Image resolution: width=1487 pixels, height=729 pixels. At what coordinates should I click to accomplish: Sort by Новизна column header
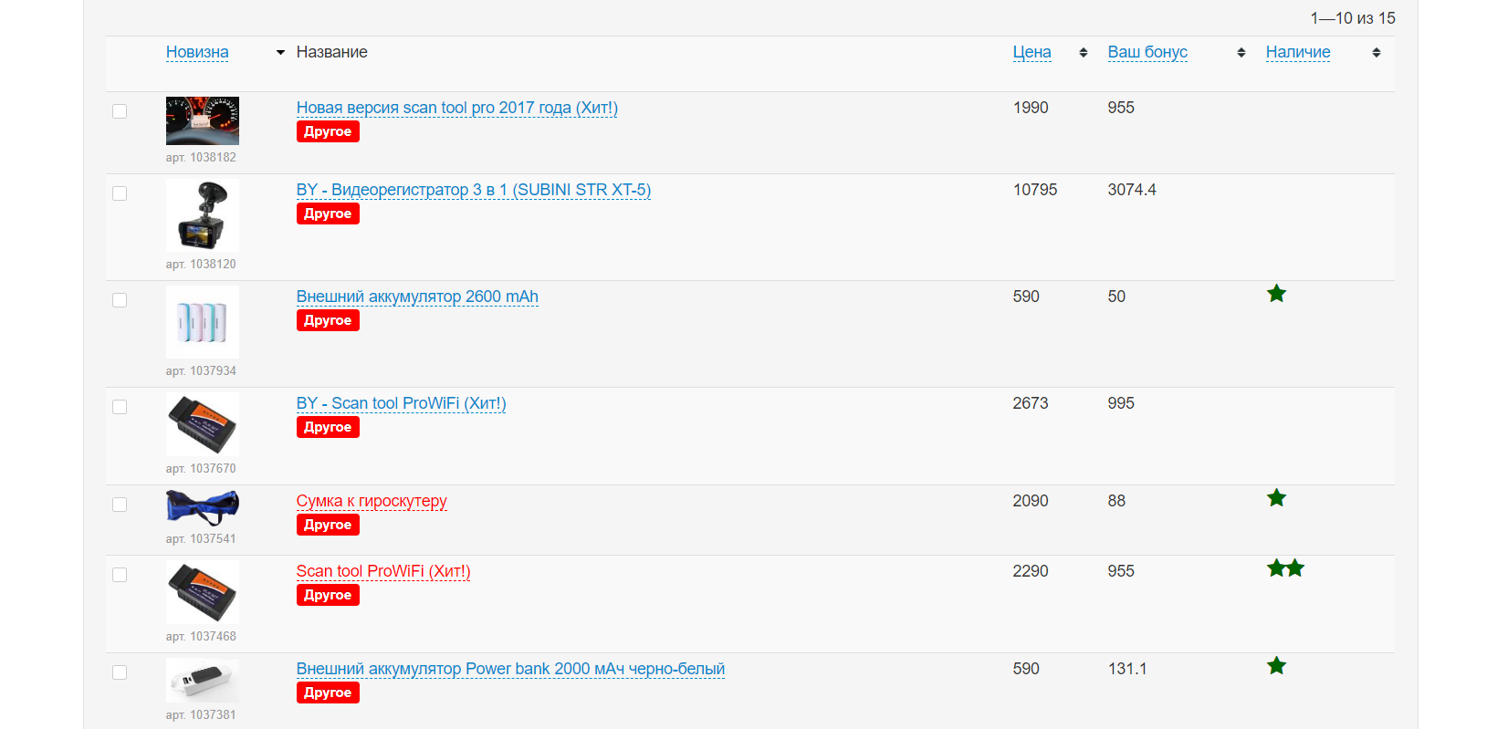(x=197, y=53)
